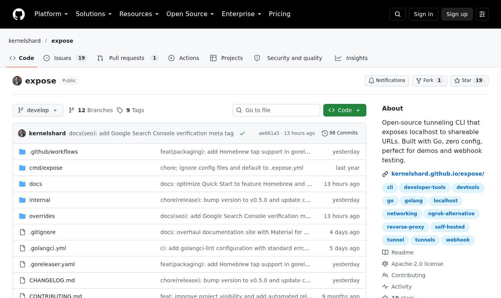Click the green check commit status icon

pyautogui.click(x=242, y=133)
